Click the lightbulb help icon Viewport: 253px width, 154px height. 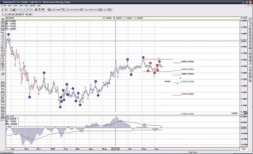[x=40, y=10]
